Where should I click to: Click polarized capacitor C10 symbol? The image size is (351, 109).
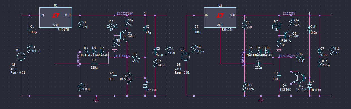tap(309, 29)
